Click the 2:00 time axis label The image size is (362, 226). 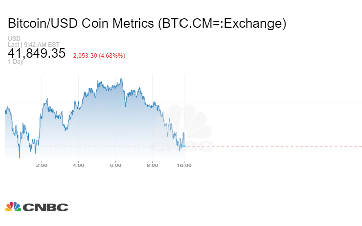pyautogui.click(x=41, y=165)
